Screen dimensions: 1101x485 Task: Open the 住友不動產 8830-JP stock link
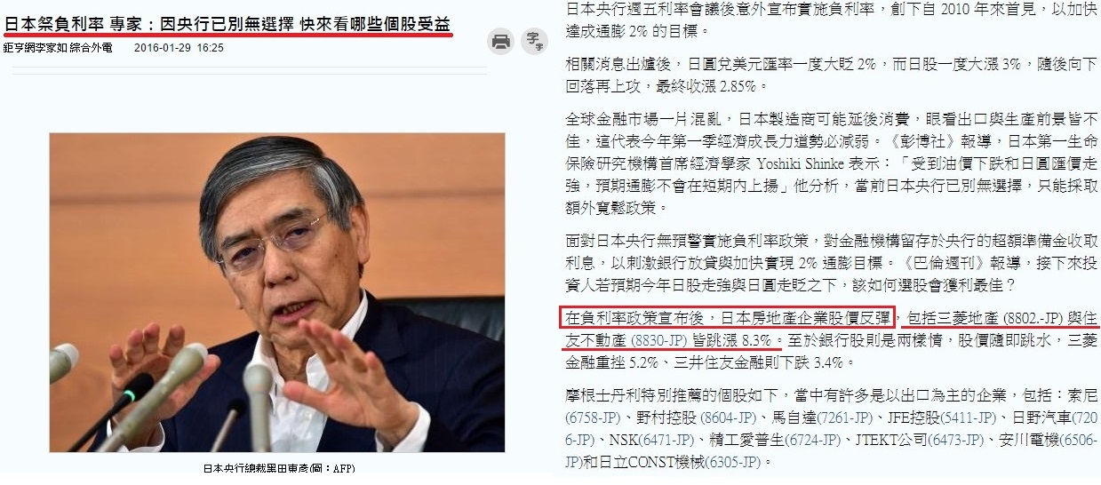click(x=660, y=340)
